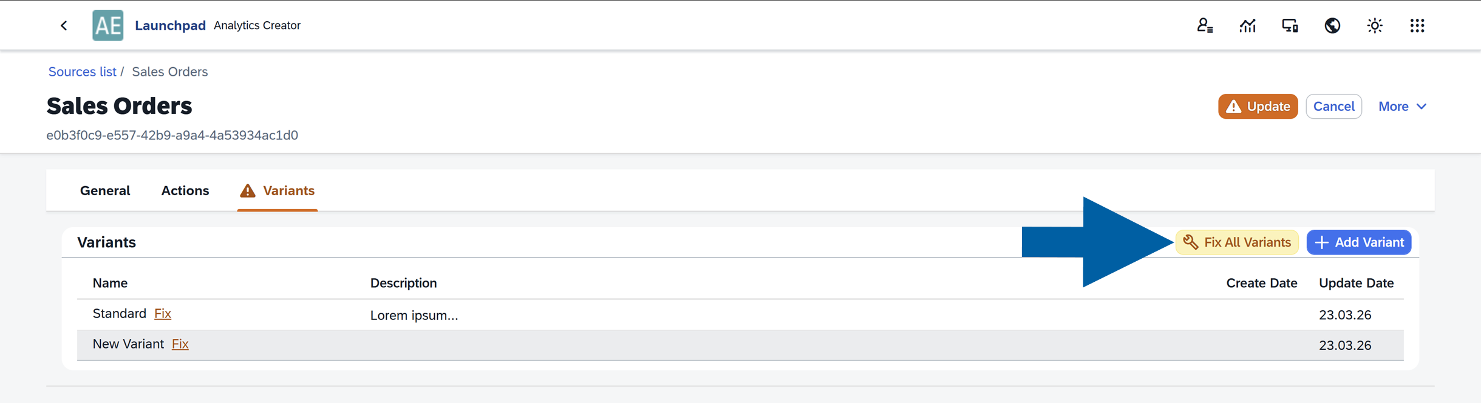1481x403 pixels.
Task: Open Sources list breadcrumb link
Action: (x=82, y=72)
